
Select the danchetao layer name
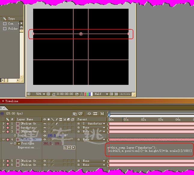click(27, 127)
